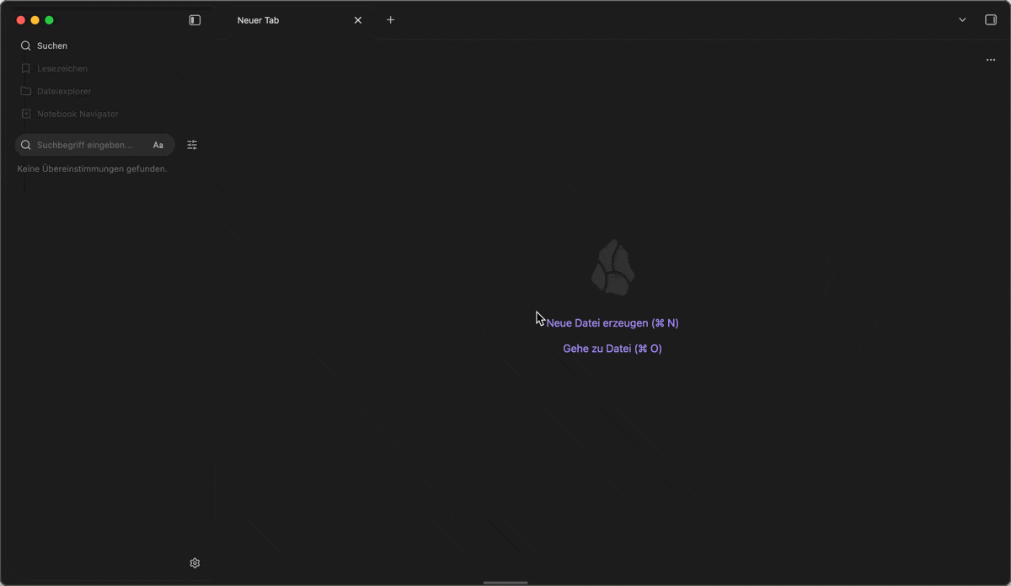Click the Lesezeichen bookmark icon

pos(26,68)
